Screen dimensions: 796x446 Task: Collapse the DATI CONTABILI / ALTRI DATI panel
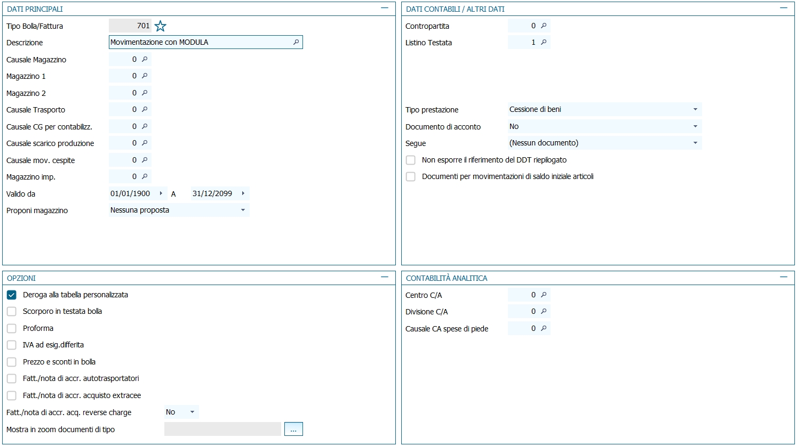(x=784, y=9)
